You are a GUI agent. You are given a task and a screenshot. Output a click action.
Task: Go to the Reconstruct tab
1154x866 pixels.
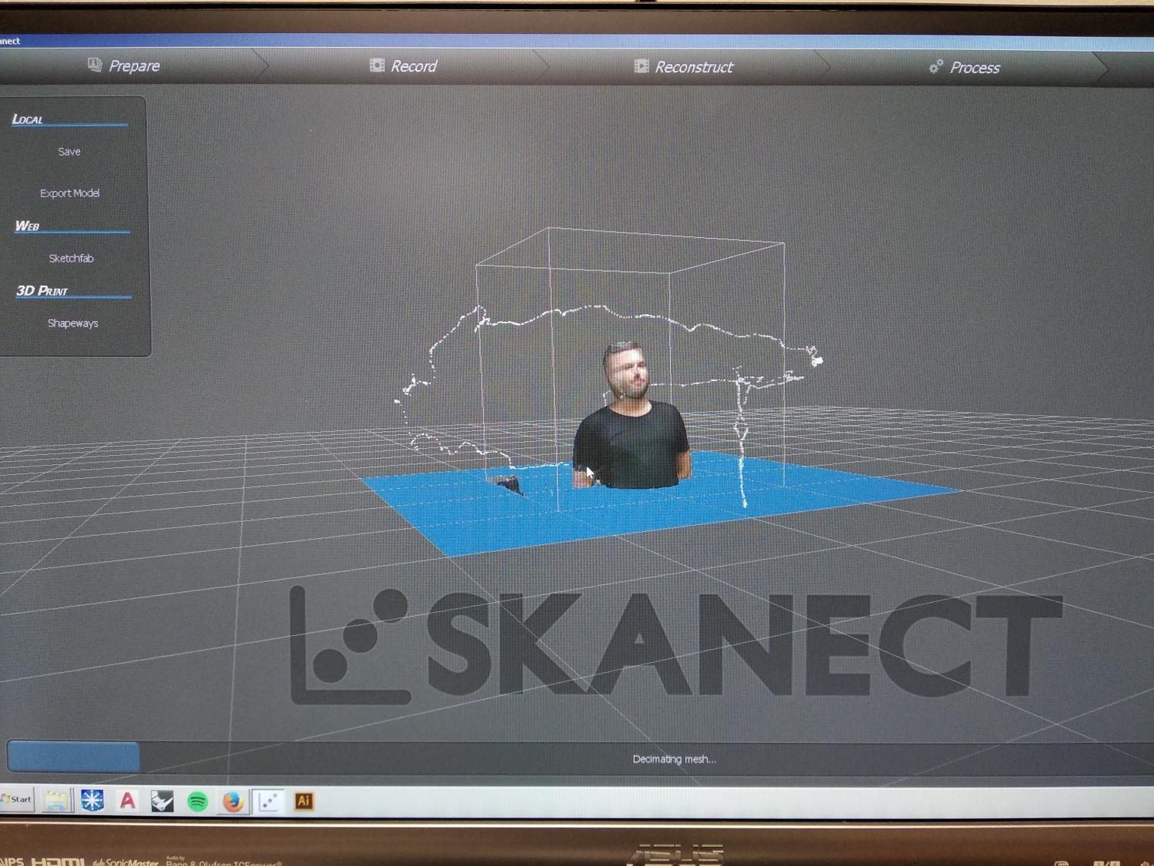[683, 67]
